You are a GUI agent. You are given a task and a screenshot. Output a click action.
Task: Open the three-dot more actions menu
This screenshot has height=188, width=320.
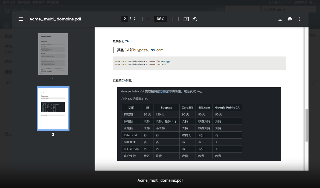(x=300, y=19)
